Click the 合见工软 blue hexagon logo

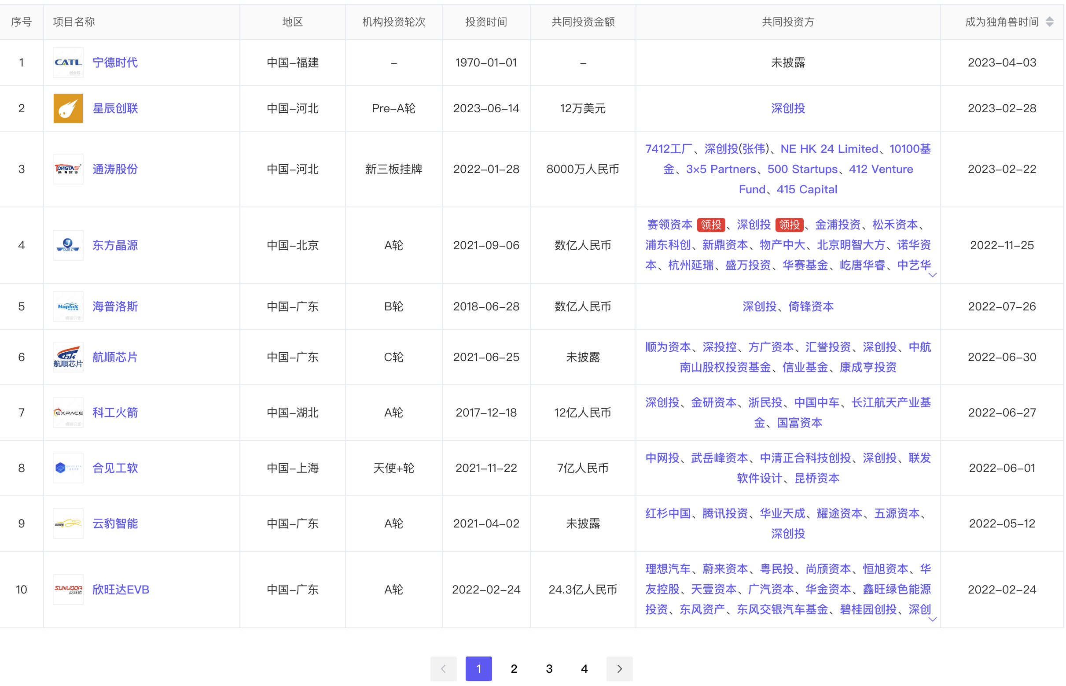[68, 468]
